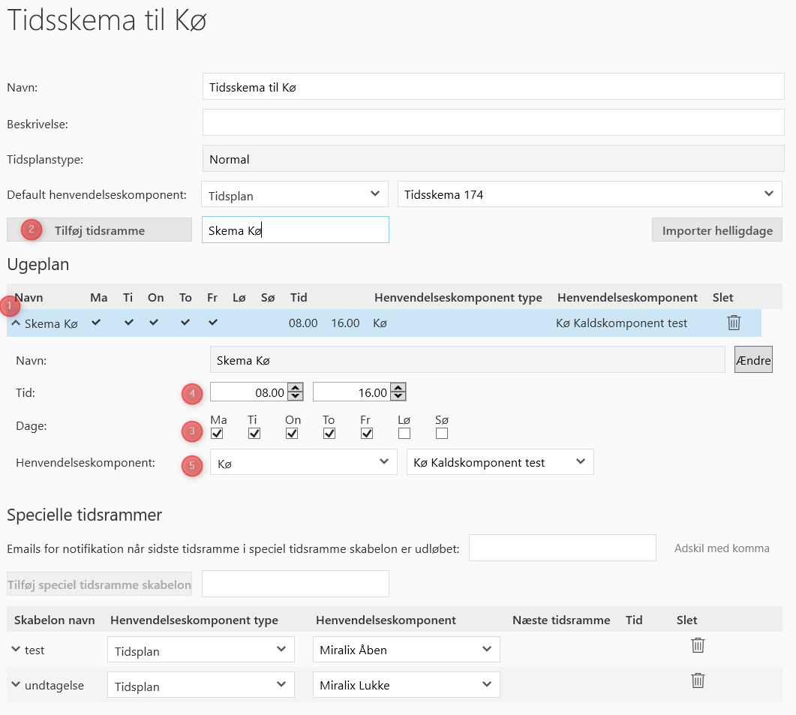Open the Tidsskema 174 dropdown
The width and height of the screenshot is (796, 715).
[590, 194]
